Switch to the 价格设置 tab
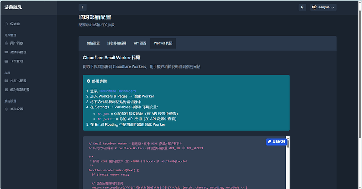 click(93, 43)
